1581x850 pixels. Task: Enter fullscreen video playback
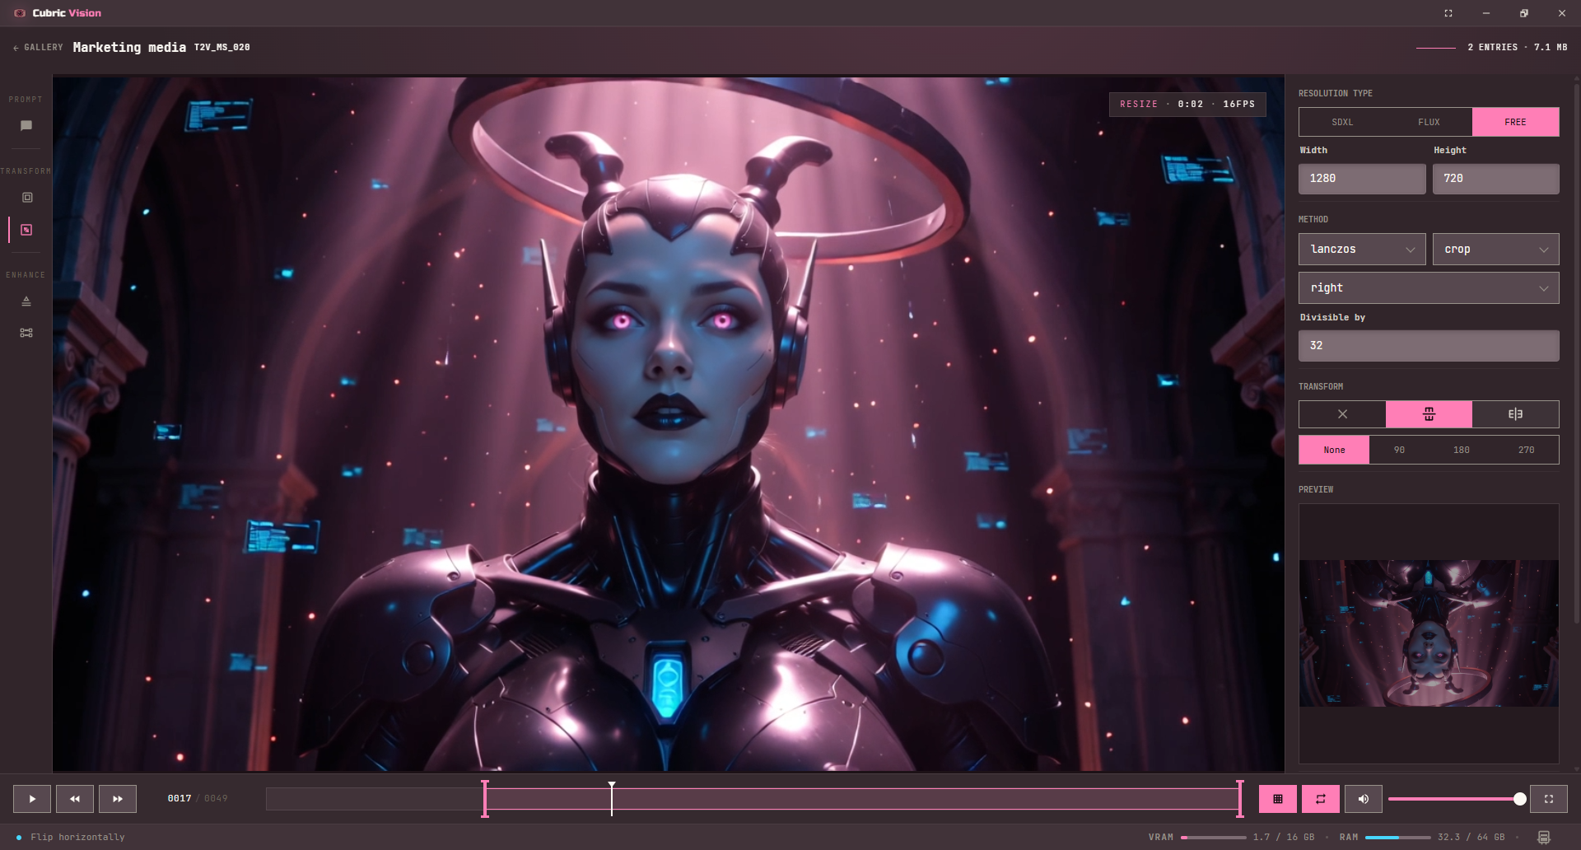pyautogui.click(x=1549, y=799)
